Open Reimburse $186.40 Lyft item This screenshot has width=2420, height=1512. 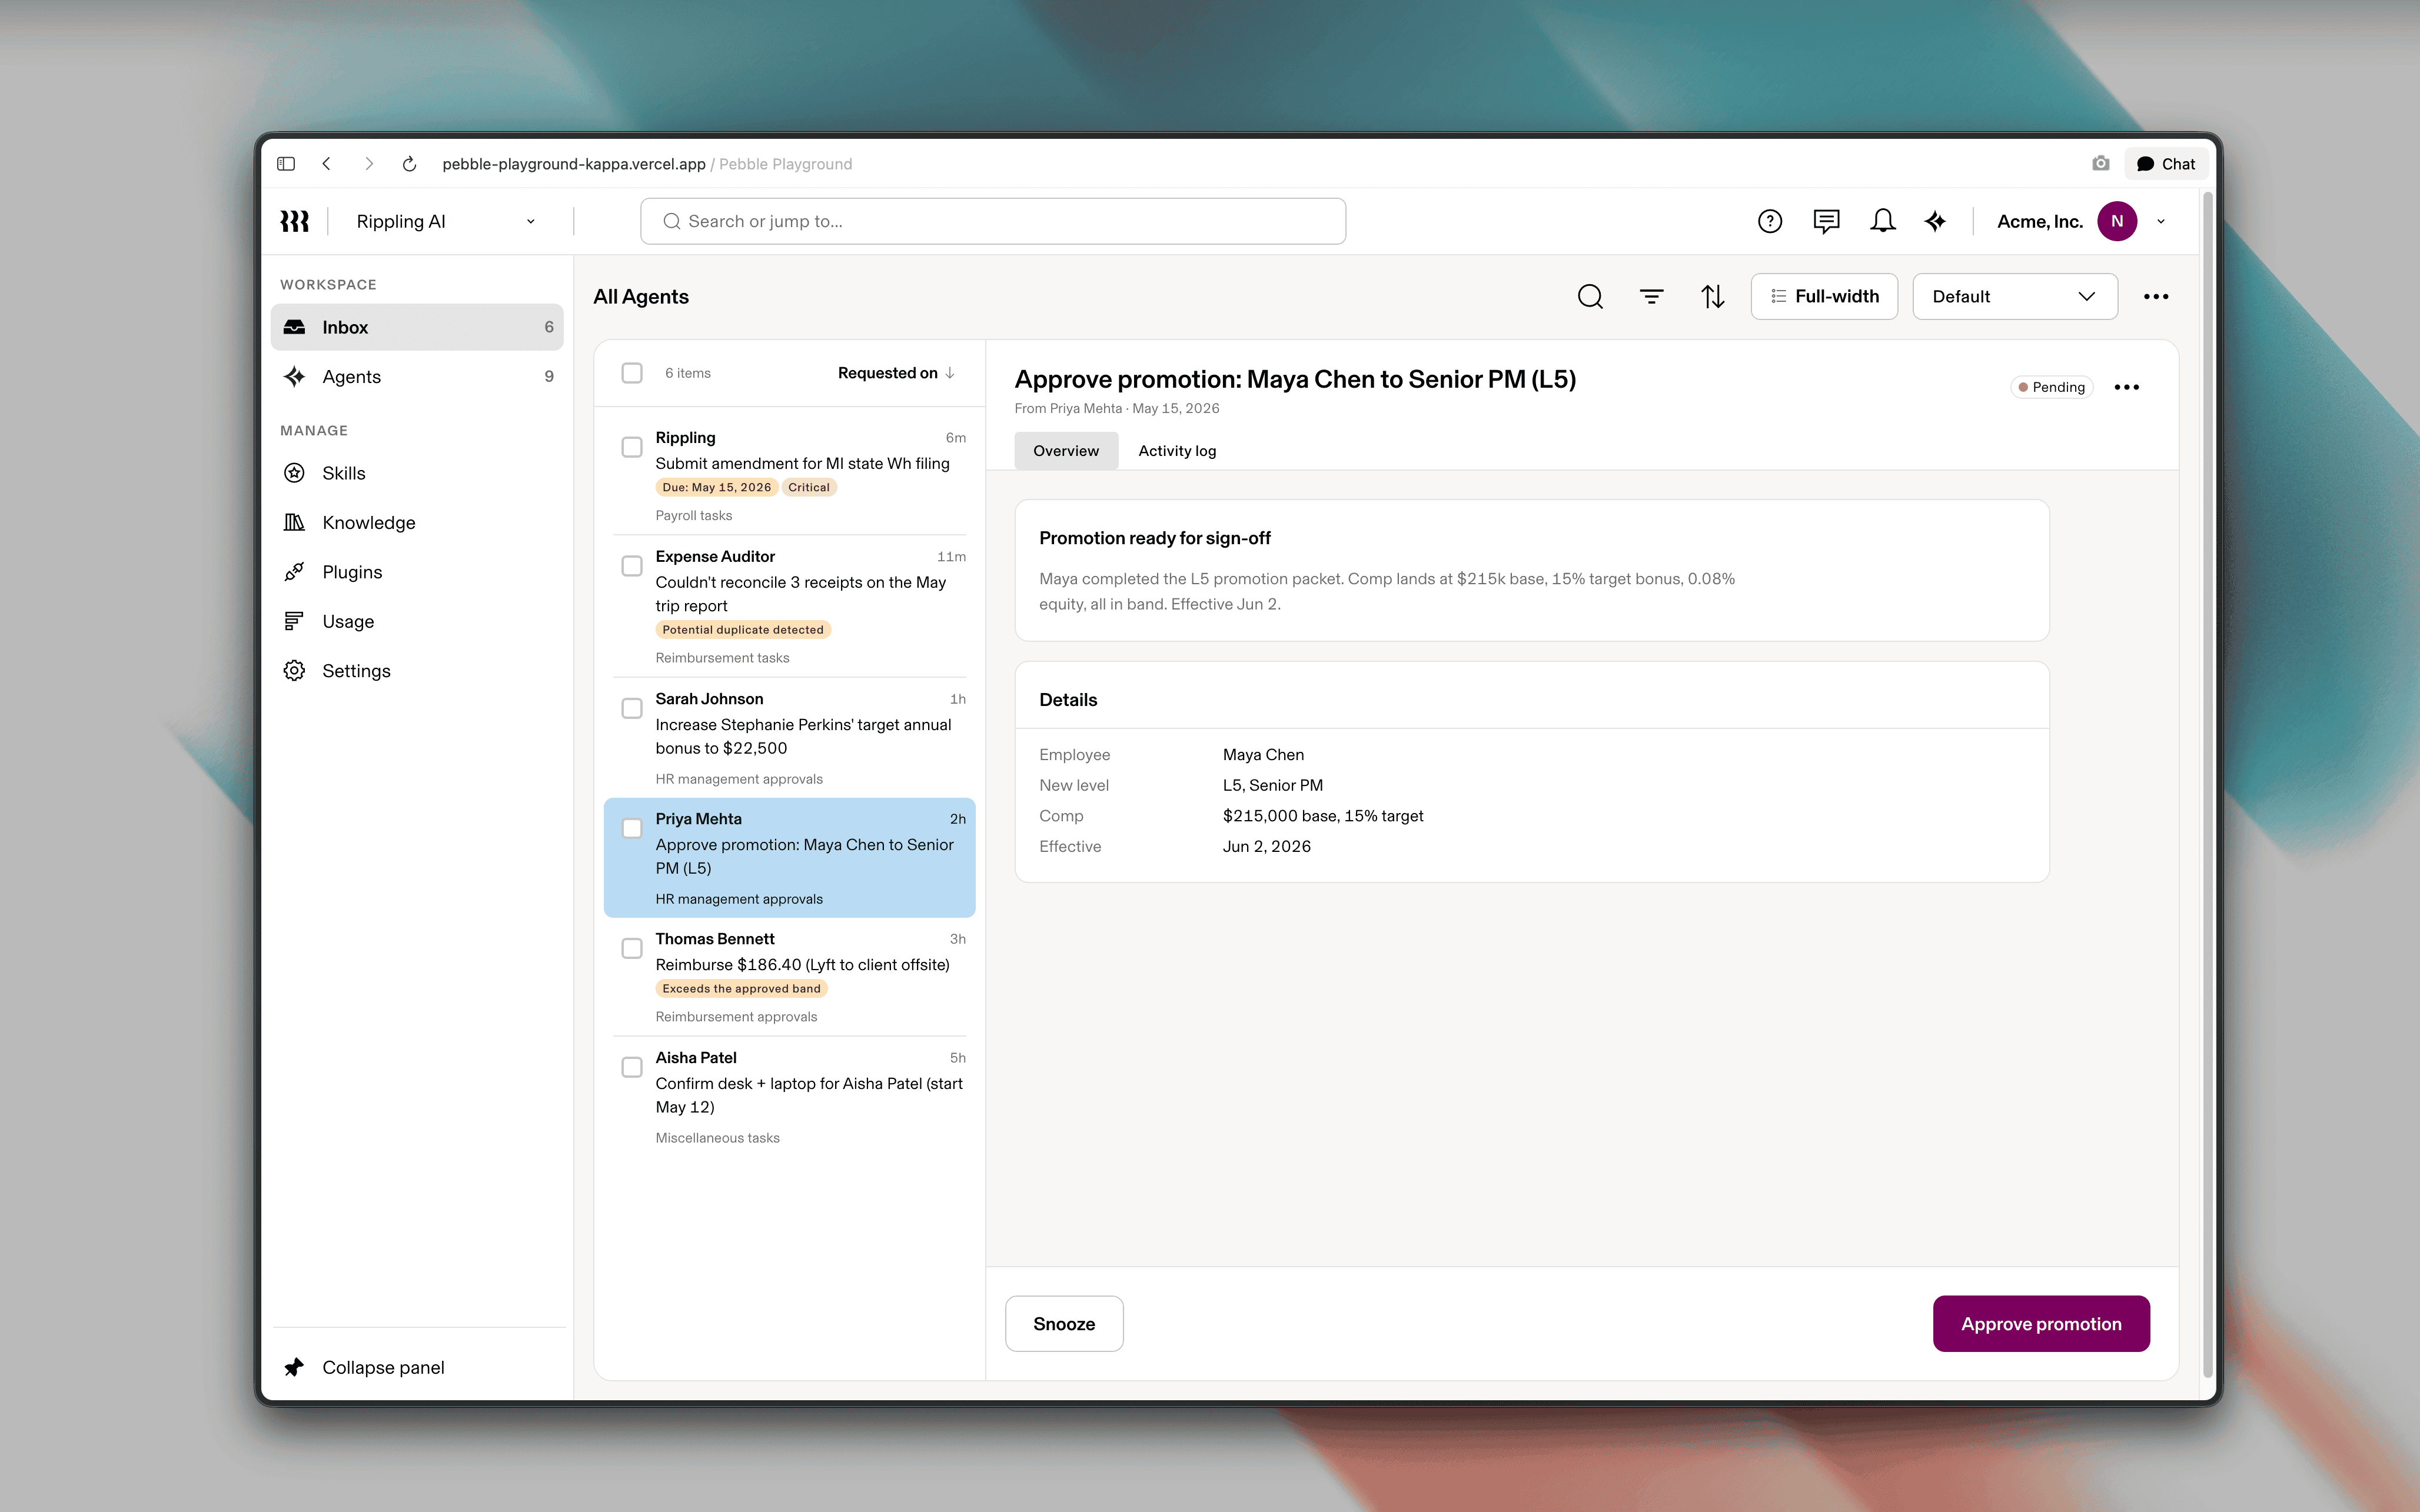click(802, 964)
